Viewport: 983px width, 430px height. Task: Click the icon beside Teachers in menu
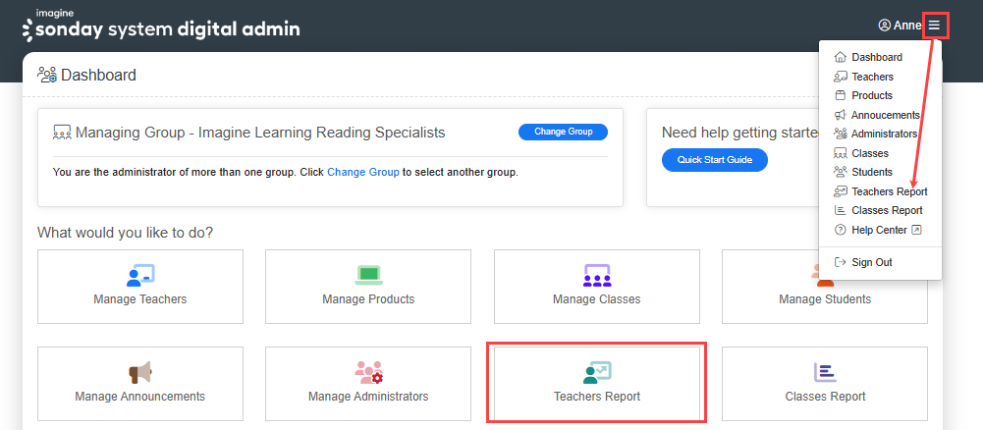coord(841,77)
